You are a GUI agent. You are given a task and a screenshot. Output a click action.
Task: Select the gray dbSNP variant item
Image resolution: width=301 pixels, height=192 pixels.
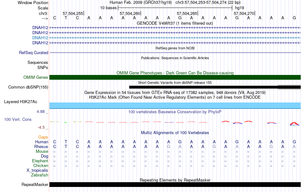289,87
